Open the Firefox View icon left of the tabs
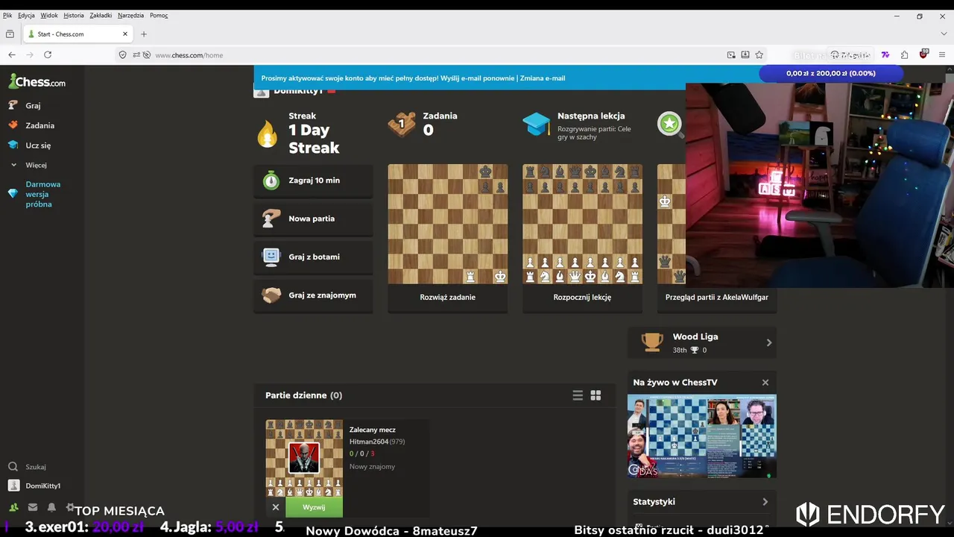 (10, 34)
